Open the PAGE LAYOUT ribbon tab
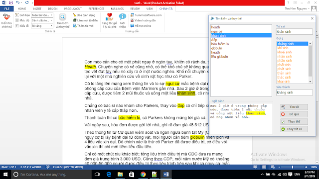 tap(73, 9)
